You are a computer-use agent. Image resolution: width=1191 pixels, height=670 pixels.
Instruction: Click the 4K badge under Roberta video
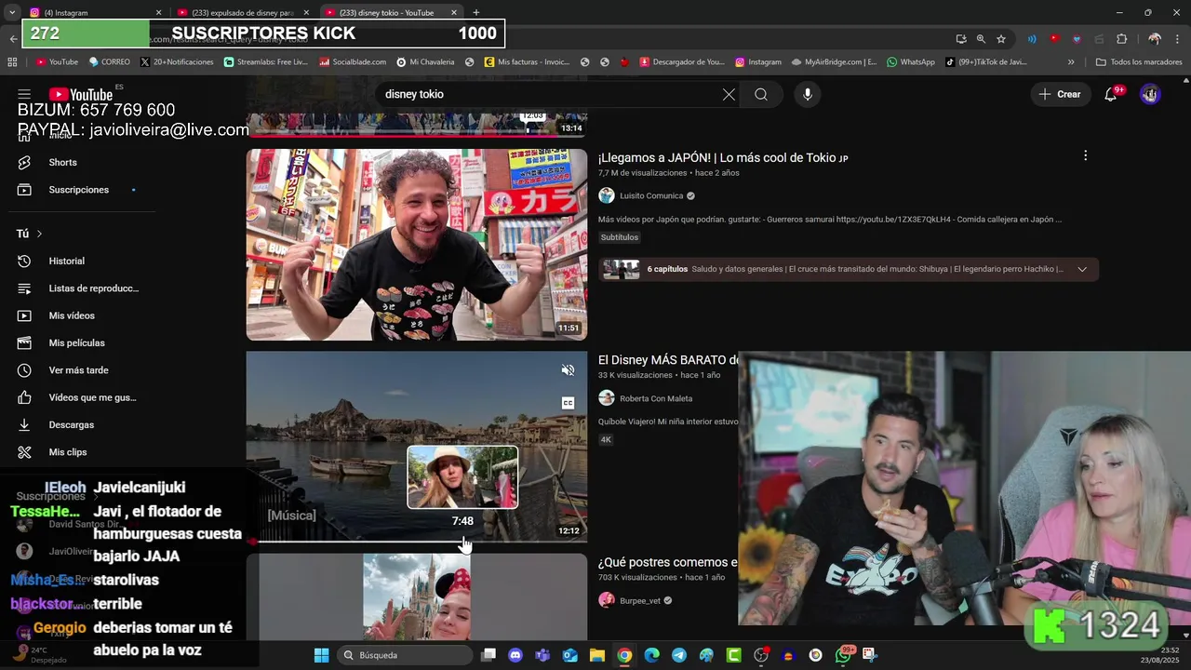tap(606, 439)
